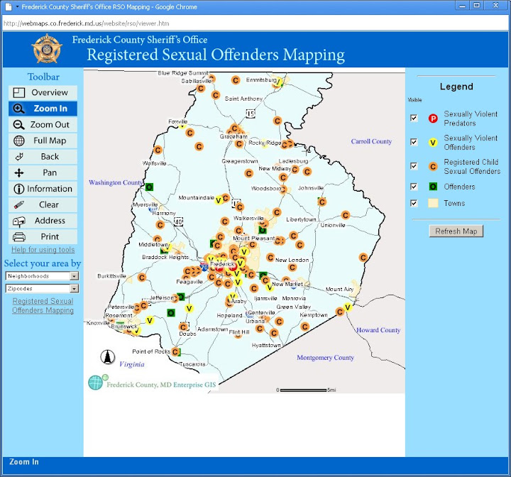
Task: Select the Pan tool
Action: coord(43,172)
